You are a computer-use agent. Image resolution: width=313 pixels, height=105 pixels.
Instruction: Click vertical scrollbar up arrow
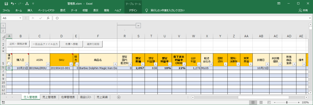(310, 24)
